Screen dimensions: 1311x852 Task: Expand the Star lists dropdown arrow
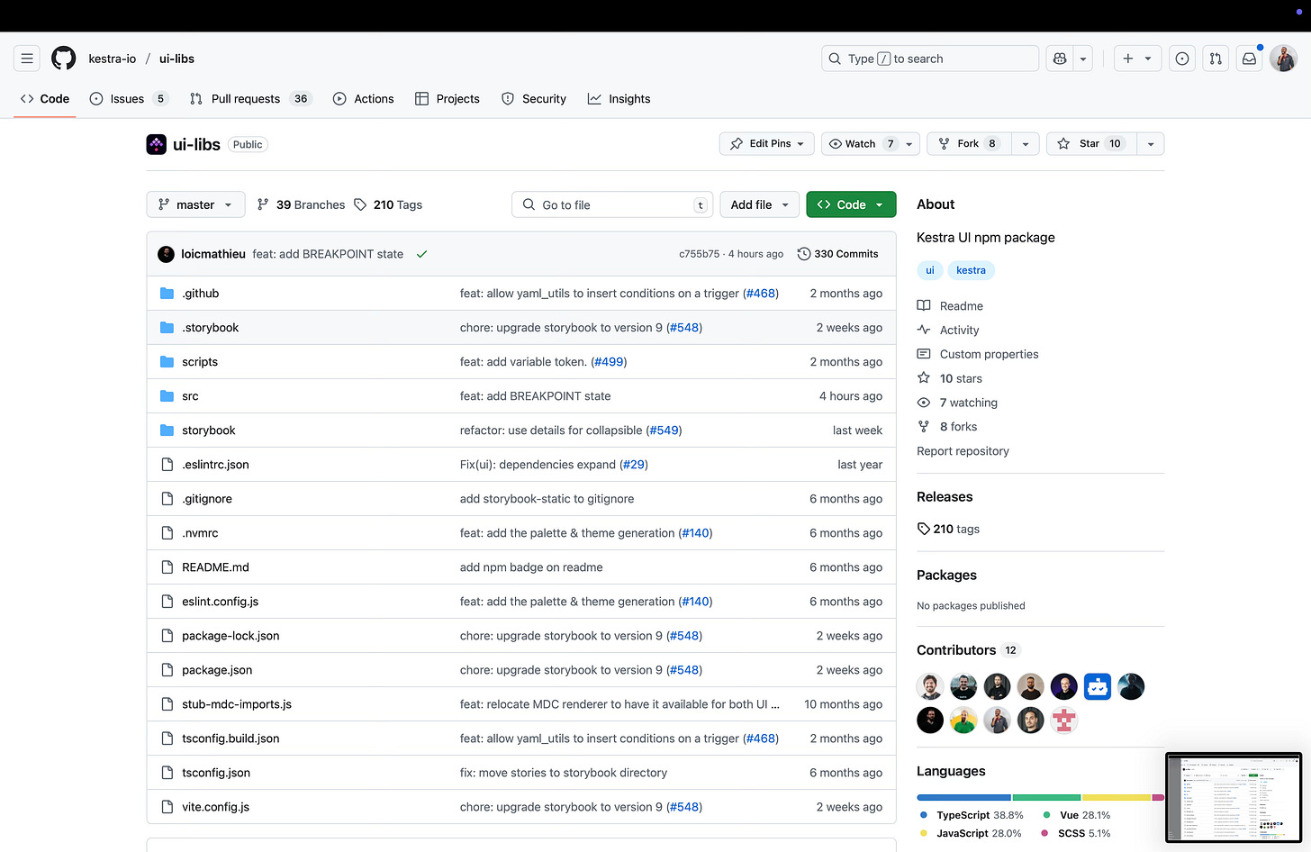tap(1150, 144)
